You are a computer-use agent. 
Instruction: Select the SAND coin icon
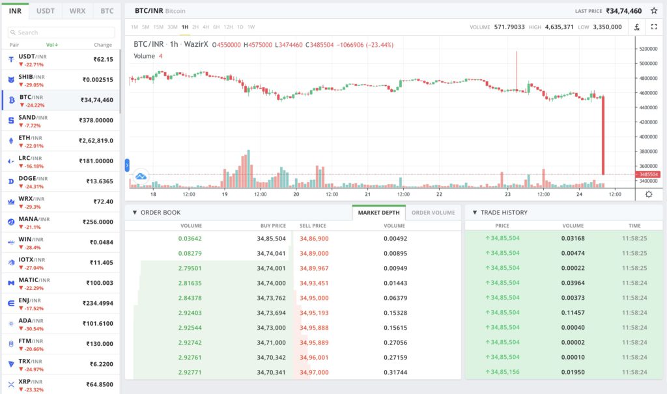point(11,120)
